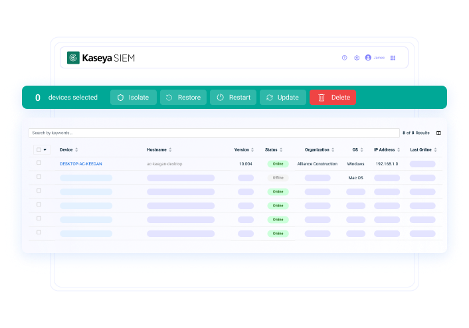Screen dimensions: 469x328
Task: Open the apps grid launcher icon
Action: (x=393, y=58)
